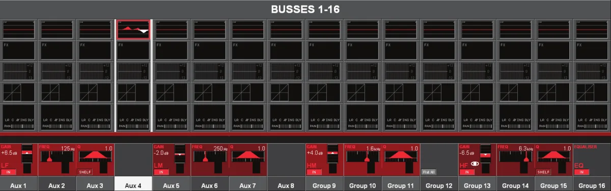Open the Aux 1 pan and output block
The width and height of the screenshot is (611, 191).
(x=19, y=117)
